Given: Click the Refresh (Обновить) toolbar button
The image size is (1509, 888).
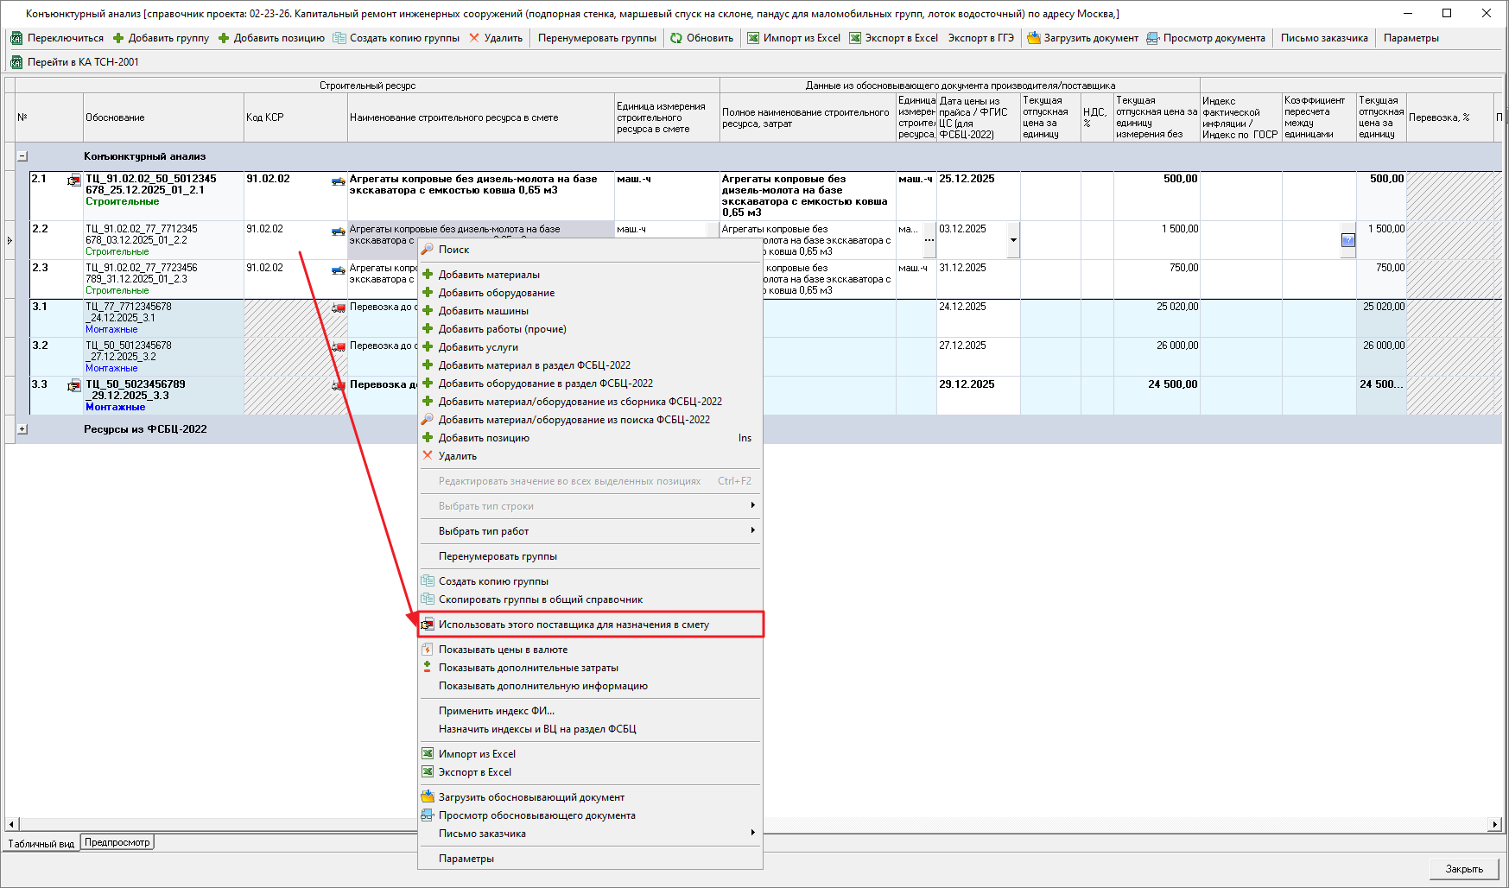Looking at the screenshot, I should tap(701, 38).
